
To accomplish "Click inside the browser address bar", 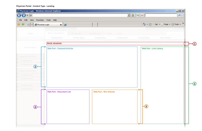I will click(79, 15).
